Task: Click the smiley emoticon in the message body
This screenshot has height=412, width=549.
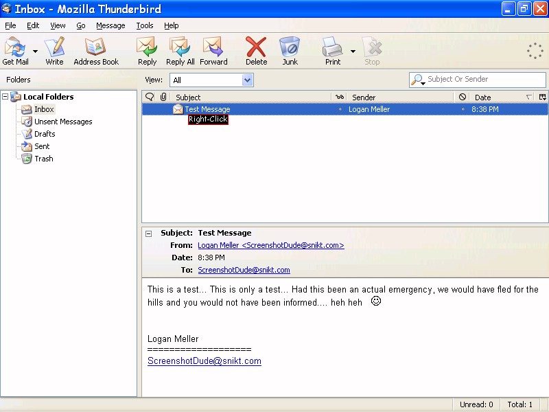Action: [x=376, y=301]
